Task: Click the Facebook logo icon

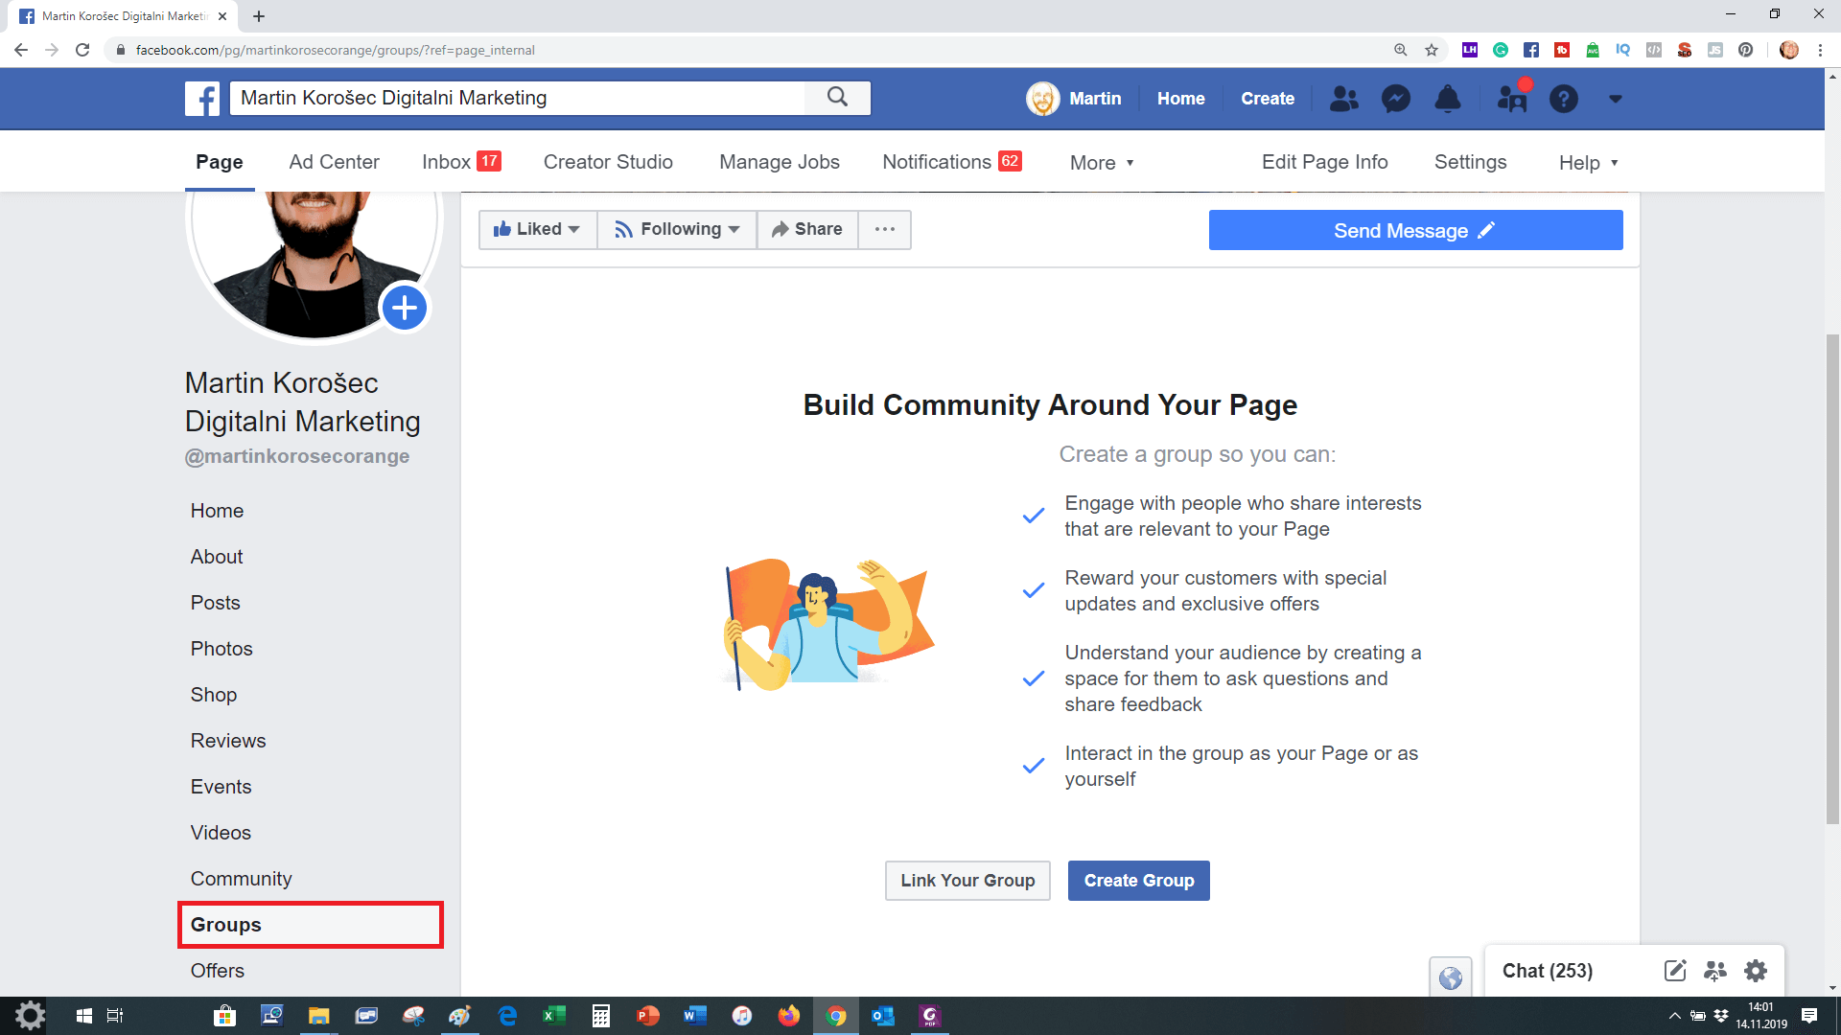Action: [202, 98]
